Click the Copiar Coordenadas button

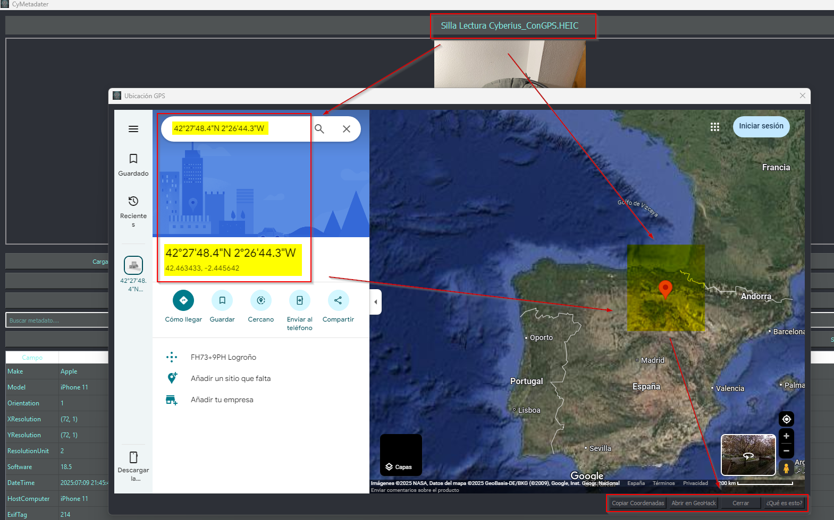pos(638,503)
